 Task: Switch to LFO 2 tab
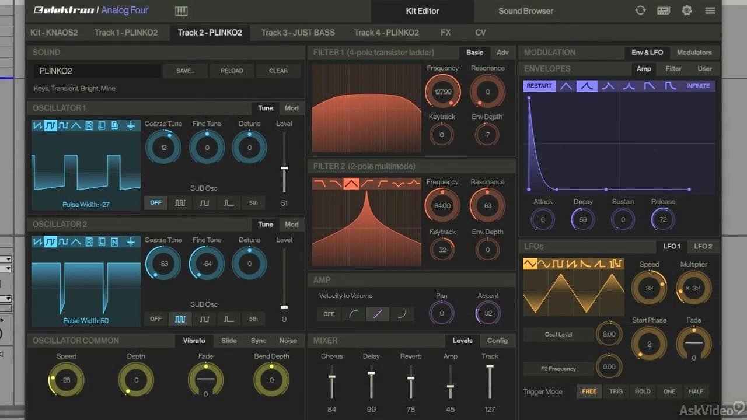703,246
